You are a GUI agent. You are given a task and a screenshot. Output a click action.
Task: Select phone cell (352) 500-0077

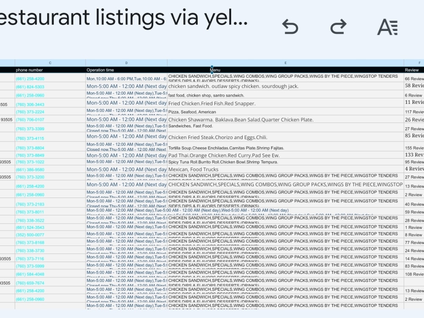pyautogui.click(x=50, y=234)
